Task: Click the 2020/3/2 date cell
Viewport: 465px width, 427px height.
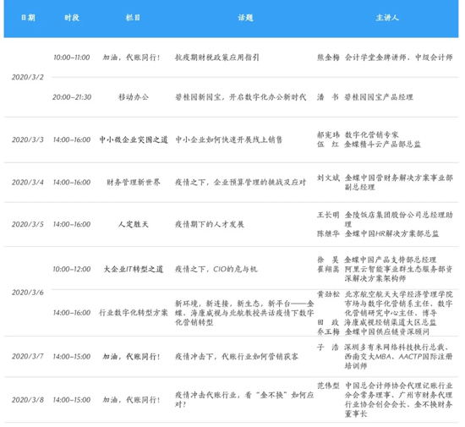Action: (x=28, y=77)
